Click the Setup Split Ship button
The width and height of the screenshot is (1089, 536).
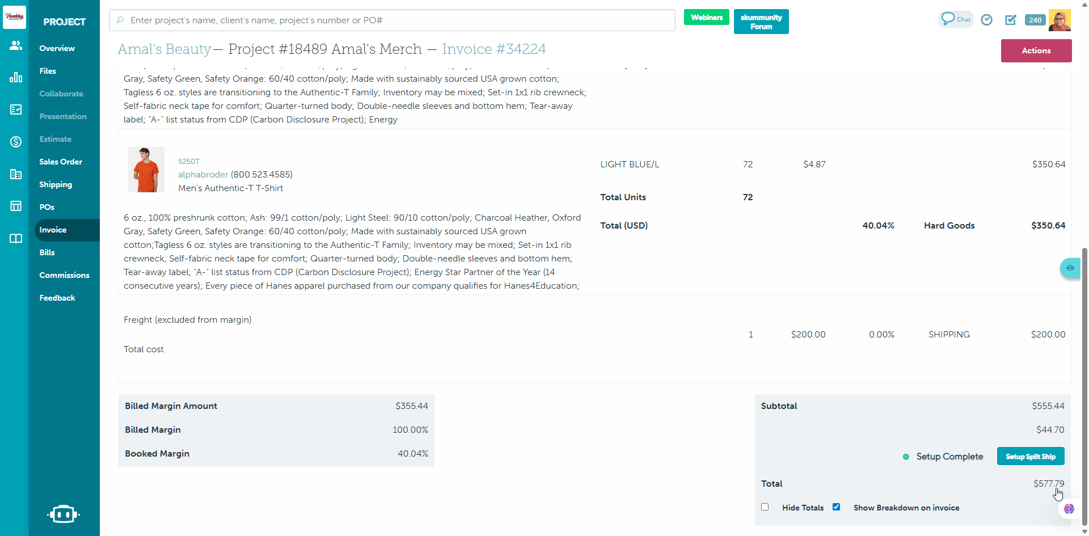coord(1030,457)
